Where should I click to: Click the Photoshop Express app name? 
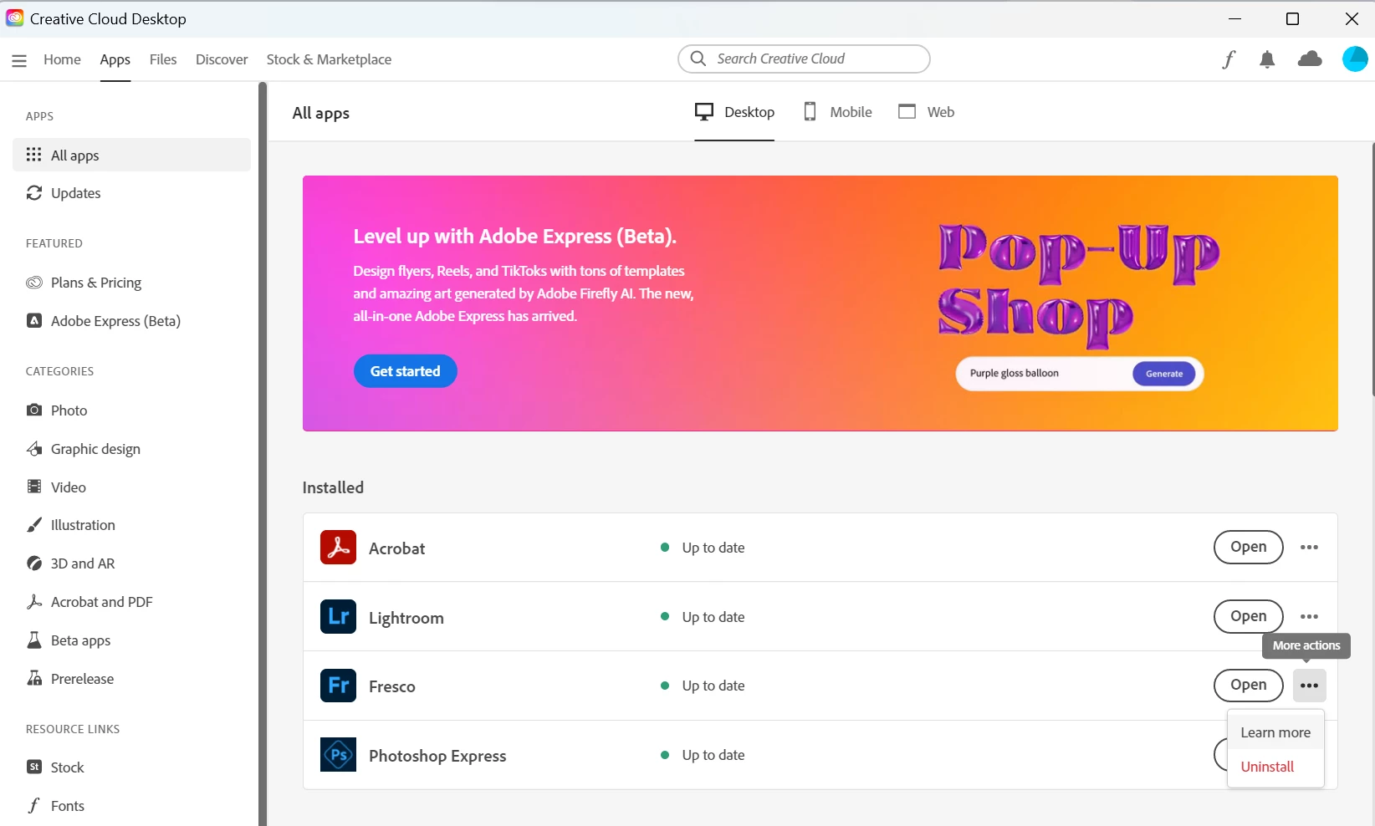pos(437,756)
